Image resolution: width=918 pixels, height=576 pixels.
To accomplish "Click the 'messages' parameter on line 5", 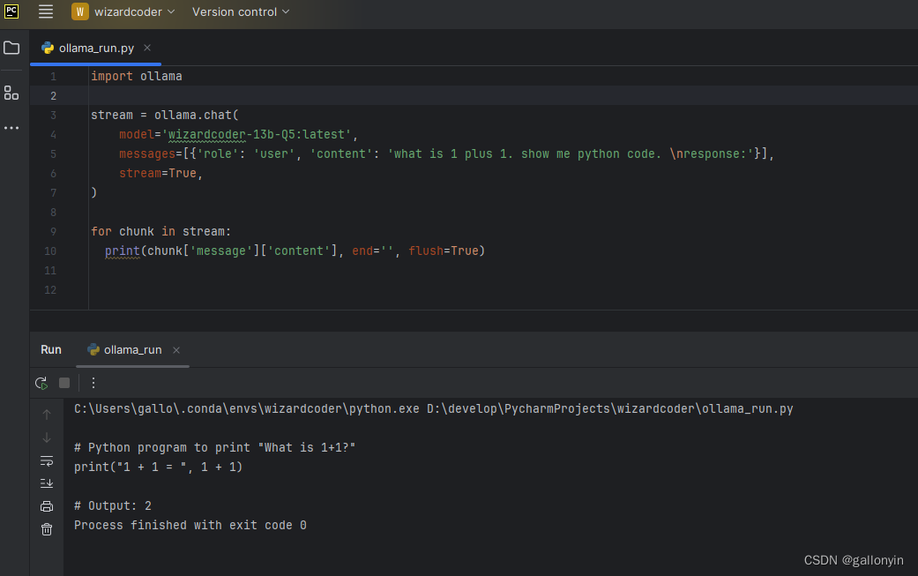I will [x=147, y=154].
